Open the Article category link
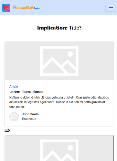Screen dimensions: 117x161 pos(14,87)
